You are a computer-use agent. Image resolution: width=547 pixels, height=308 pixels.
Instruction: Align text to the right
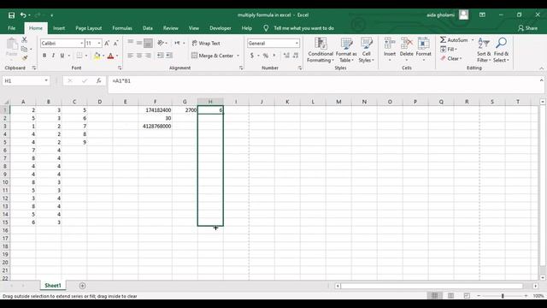(x=148, y=56)
